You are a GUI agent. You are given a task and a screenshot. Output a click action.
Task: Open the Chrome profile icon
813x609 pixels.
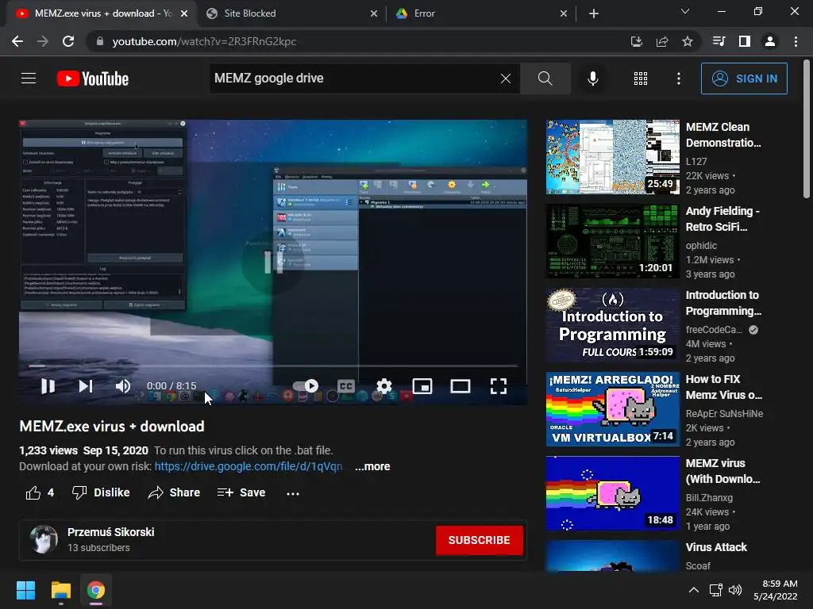[769, 41]
